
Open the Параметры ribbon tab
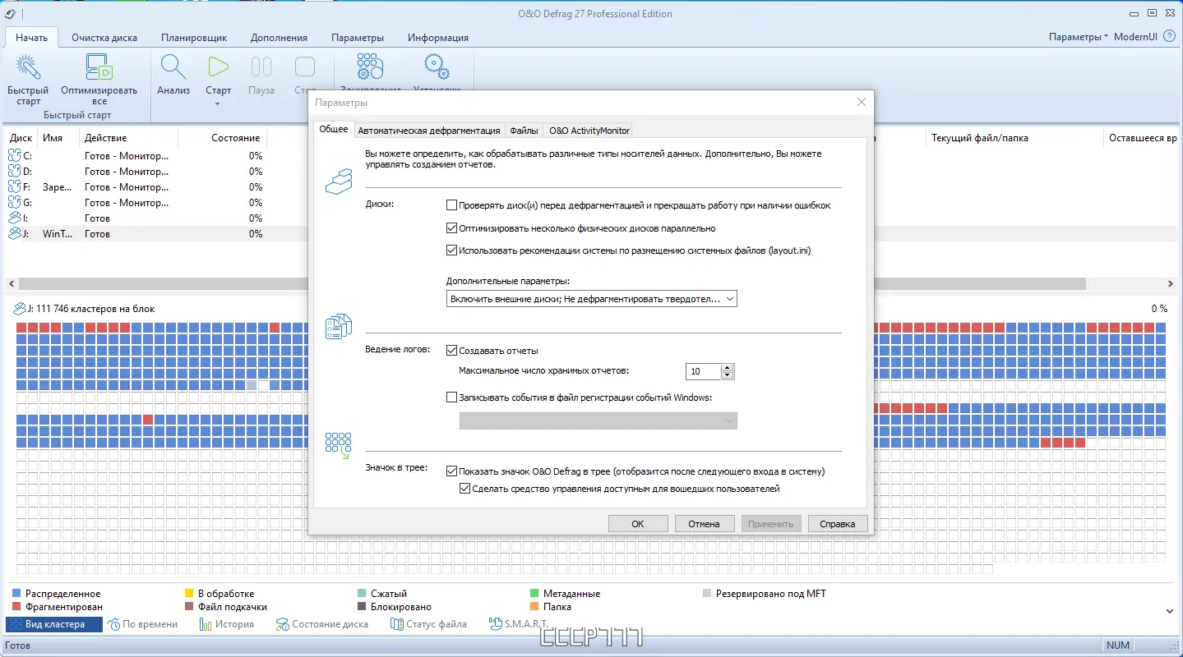(358, 38)
